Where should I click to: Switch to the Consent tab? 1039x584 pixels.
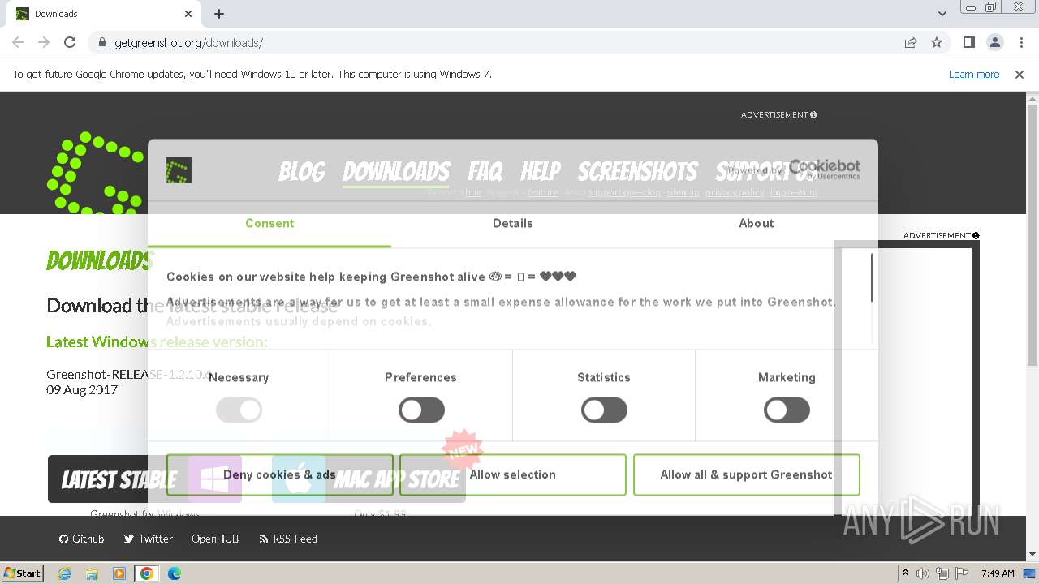[269, 223]
